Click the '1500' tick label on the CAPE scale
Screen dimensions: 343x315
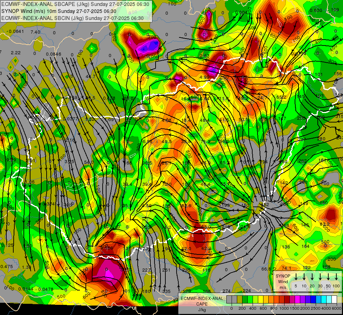pos(295,308)
